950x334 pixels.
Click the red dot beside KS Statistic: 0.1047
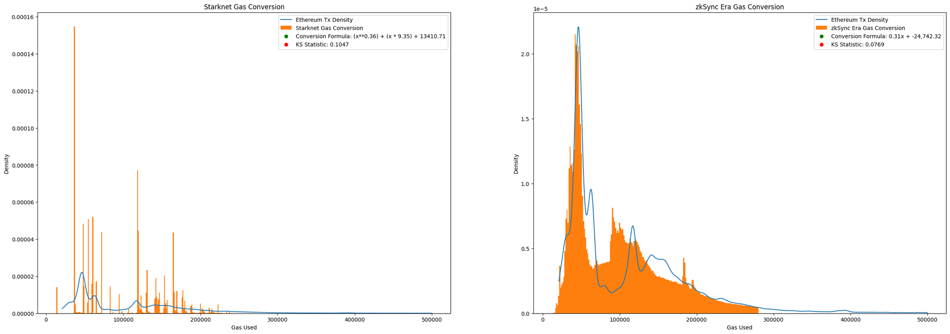[286, 45]
